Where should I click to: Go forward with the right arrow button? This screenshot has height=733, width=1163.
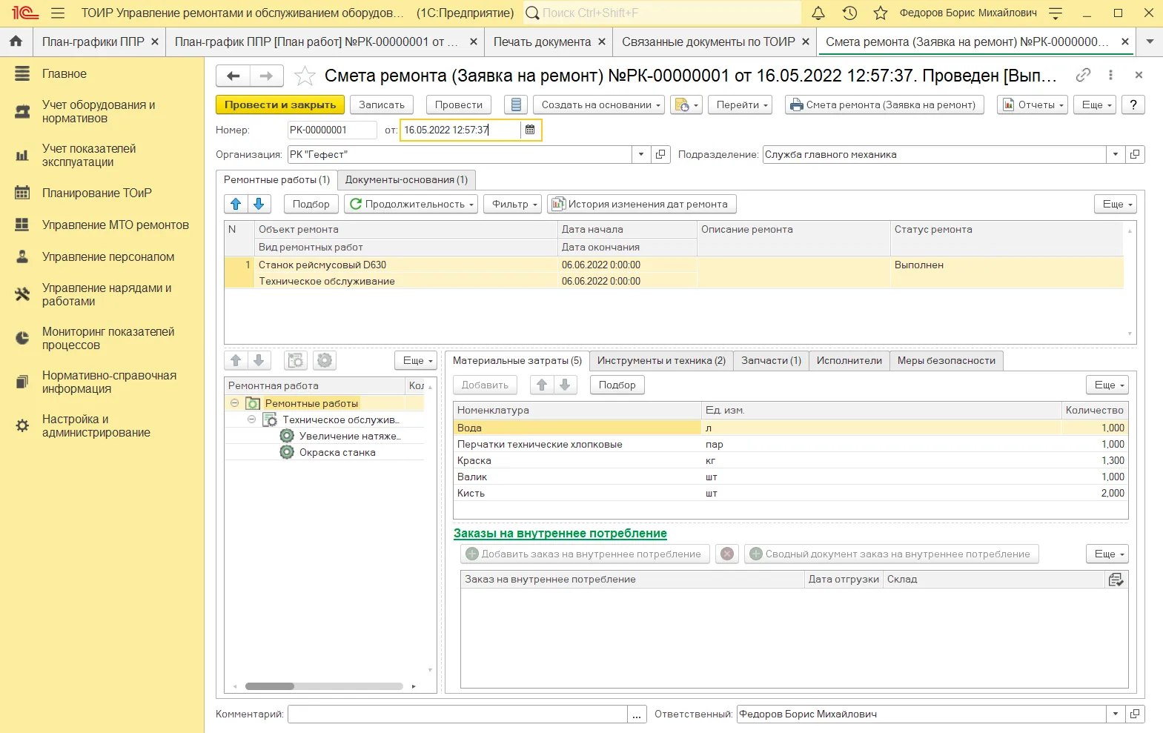pos(267,76)
